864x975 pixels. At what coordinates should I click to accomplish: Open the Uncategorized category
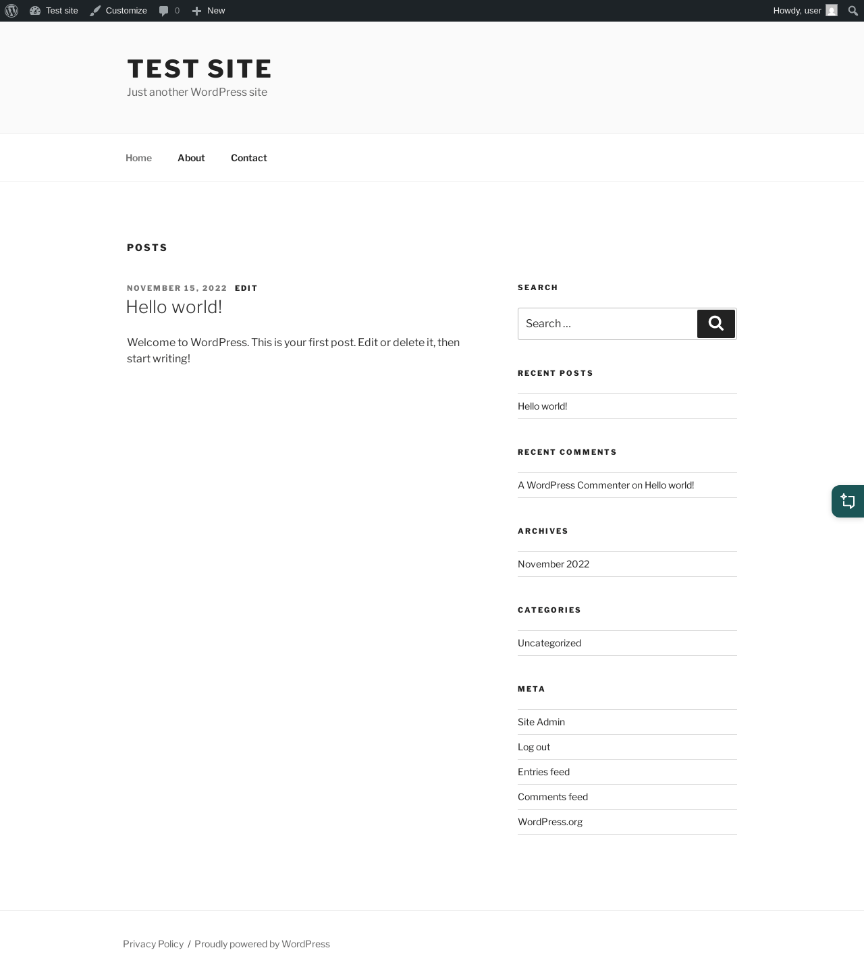tap(549, 643)
